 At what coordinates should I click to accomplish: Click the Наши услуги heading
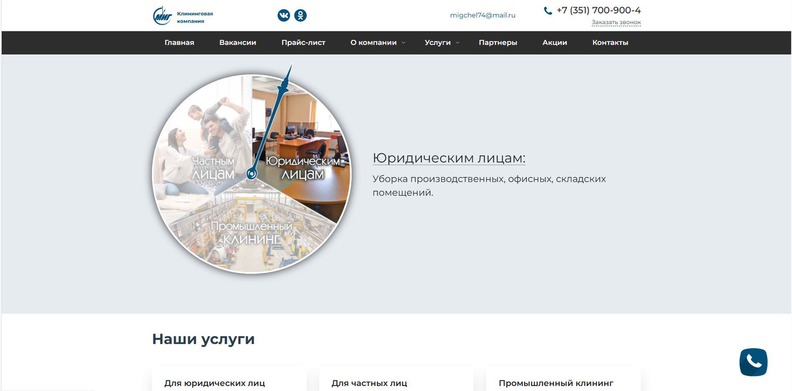pos(204,339)
